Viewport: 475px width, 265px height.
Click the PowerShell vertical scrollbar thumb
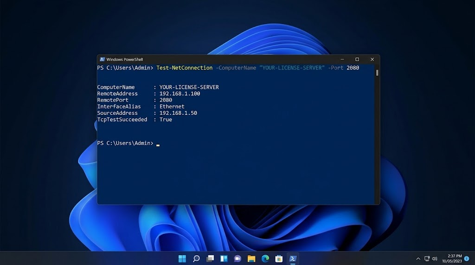(377, 73)
